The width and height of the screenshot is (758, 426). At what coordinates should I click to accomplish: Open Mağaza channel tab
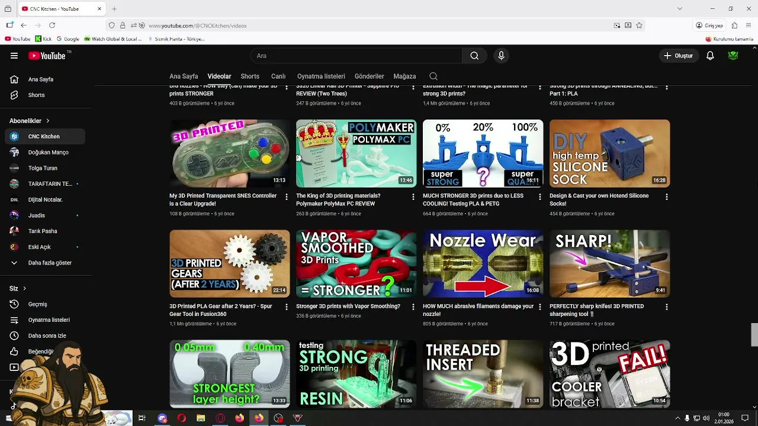pyautogui.click(x=405, y=76)
